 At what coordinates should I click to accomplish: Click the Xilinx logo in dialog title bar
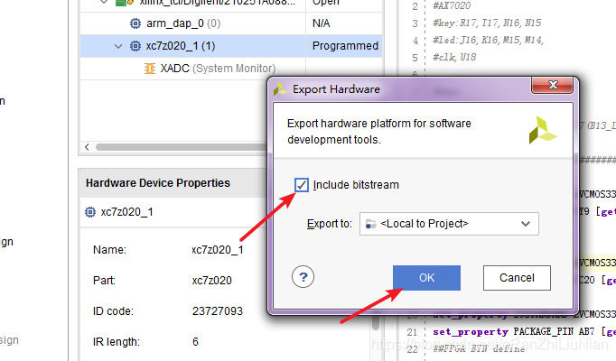tap(280, 89)
